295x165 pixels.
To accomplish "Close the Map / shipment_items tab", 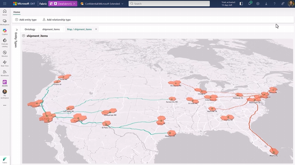I will click(96, 29).
